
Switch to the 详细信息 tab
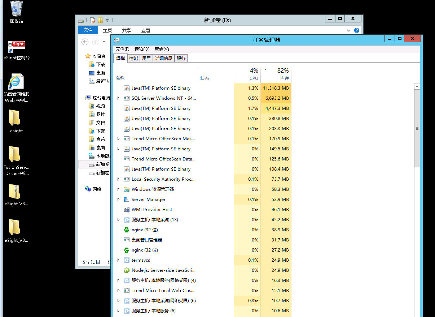(x=164, y=58)
